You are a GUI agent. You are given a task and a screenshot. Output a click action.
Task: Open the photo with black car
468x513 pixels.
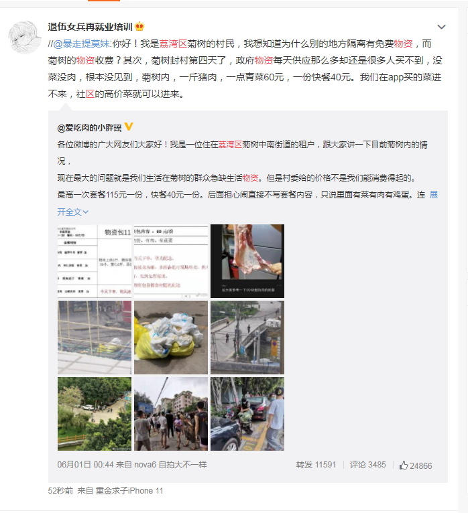(x=247, y=414)
